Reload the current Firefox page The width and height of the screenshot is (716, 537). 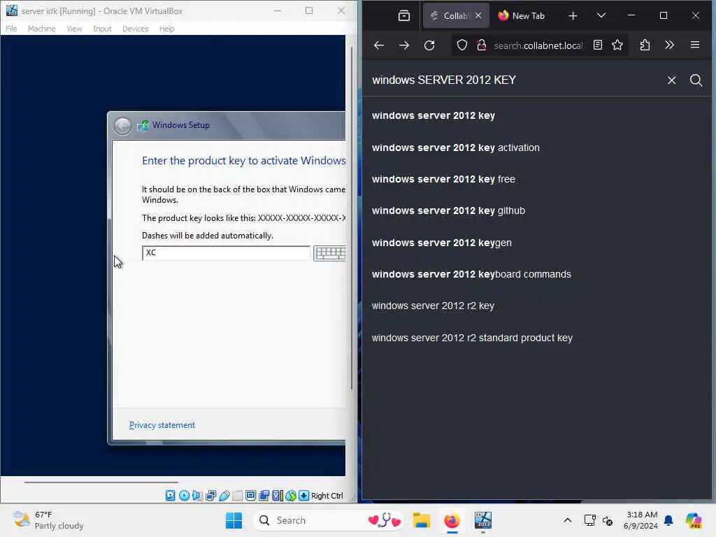point(429,45)
